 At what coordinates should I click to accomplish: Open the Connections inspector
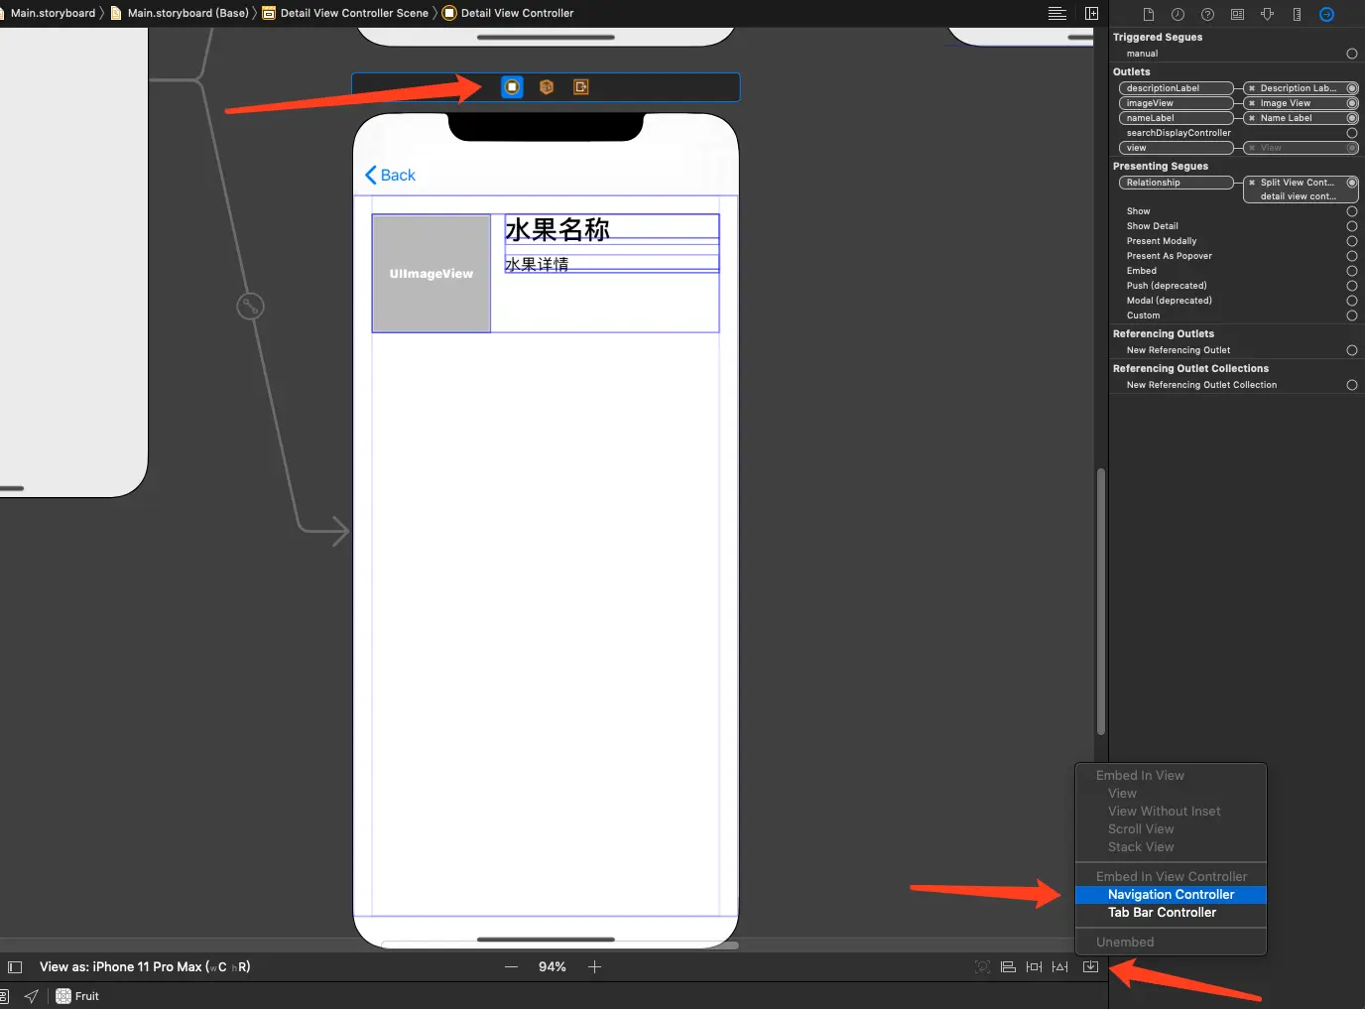1326,14
